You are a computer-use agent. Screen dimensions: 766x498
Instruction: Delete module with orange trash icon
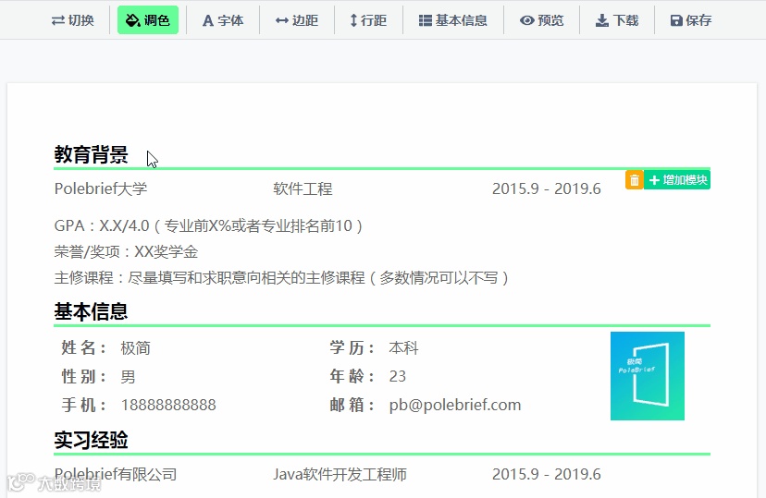[x=634, y=180]
